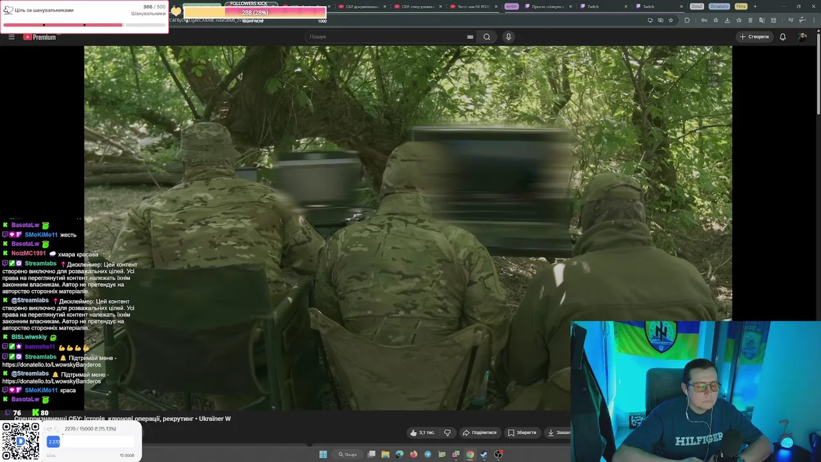Click the 366 / 500 followers goal bar
The width and height of the screenshot is (821, 462).
[x=85, y=25]
